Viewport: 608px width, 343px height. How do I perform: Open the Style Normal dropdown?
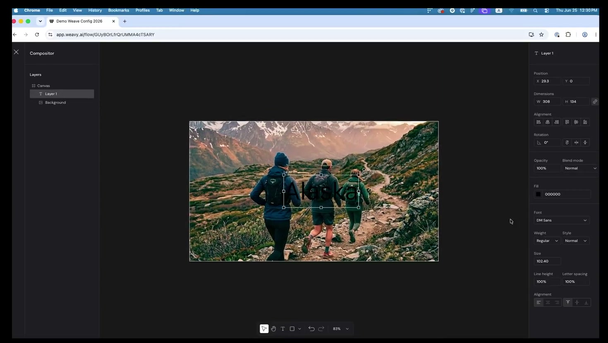coord(576,241)
